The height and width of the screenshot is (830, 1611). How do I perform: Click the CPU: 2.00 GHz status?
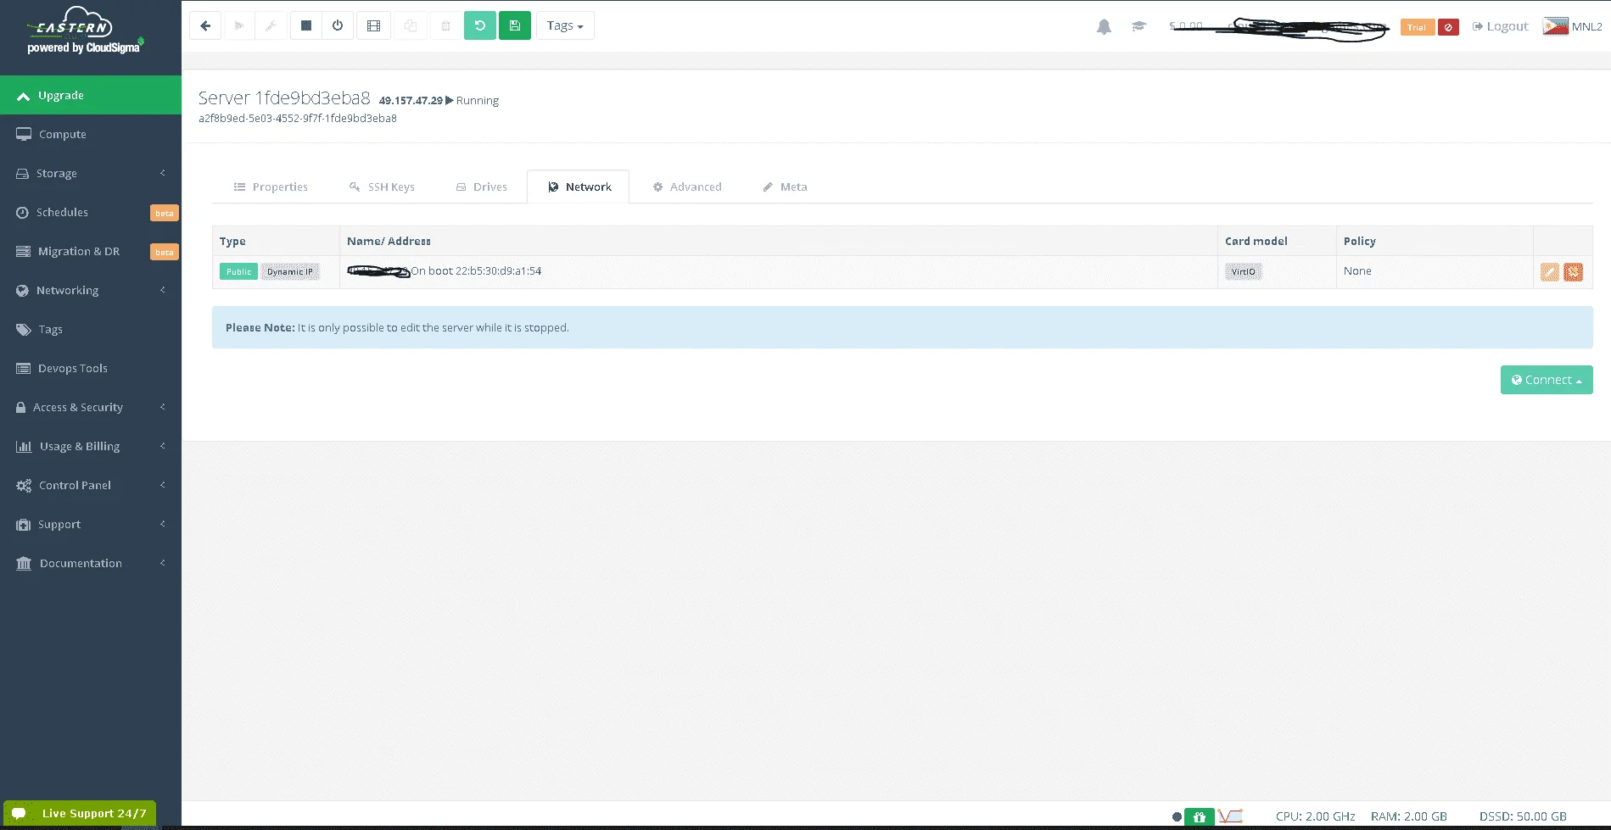click(1315, 816)
